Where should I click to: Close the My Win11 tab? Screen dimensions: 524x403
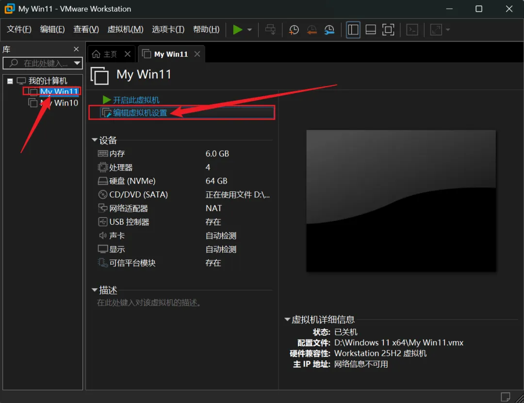coord(197,54)
